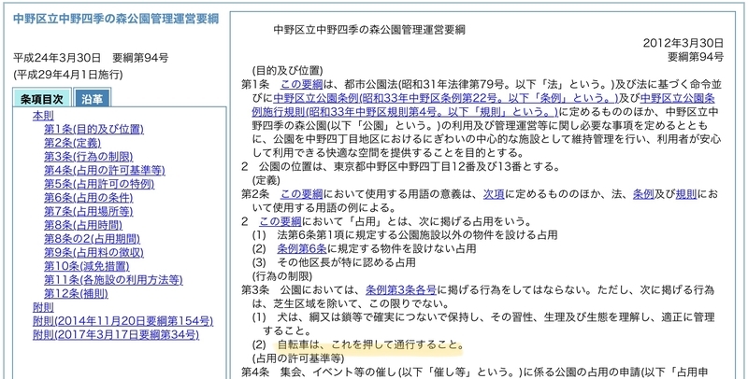Switch to the 沿革 tab
Image resolution: width=748 pixels, height=379 pixels.
coord(92,98)
